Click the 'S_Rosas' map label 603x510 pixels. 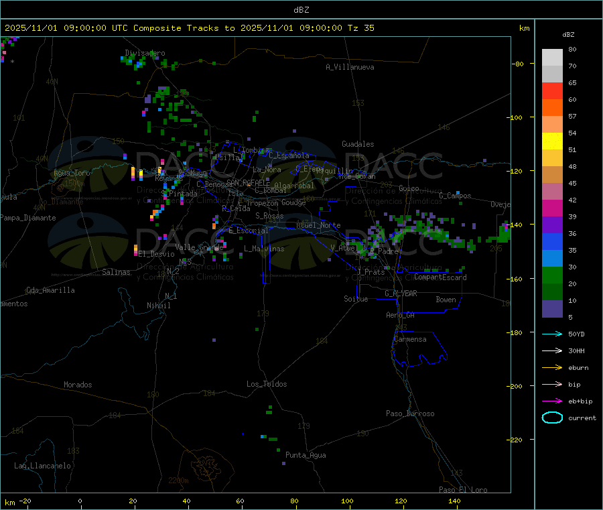click(269, 216)
